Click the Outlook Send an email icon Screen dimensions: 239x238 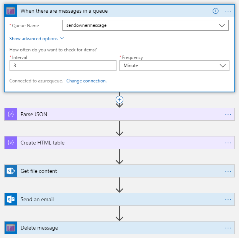11,199
